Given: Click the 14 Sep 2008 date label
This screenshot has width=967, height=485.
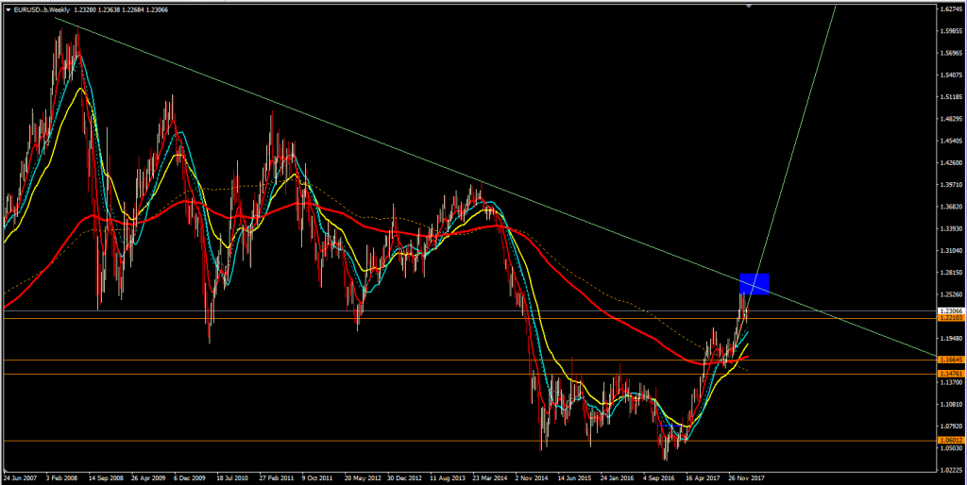Looking at the screenshot, I should click(107, 477).
